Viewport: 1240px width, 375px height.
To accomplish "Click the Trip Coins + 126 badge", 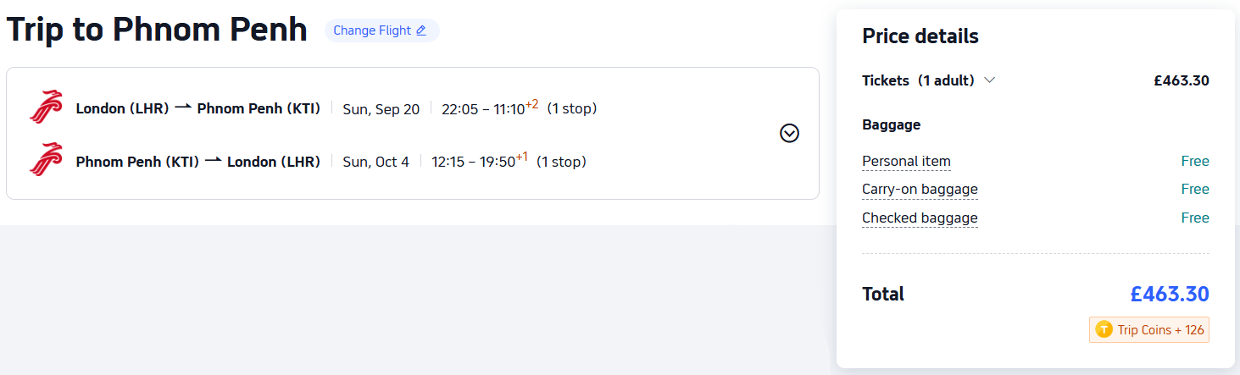I will click(x=1149, y=330).
